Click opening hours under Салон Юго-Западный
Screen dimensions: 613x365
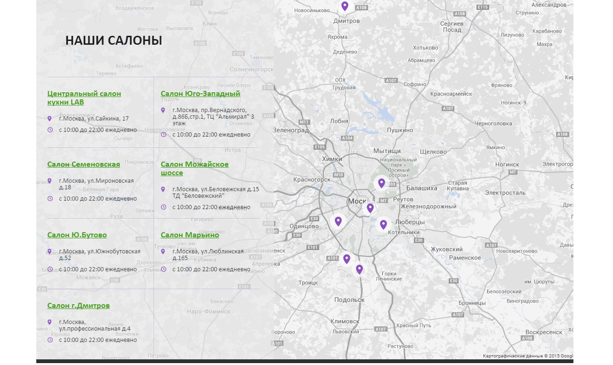tap(211, 134)
